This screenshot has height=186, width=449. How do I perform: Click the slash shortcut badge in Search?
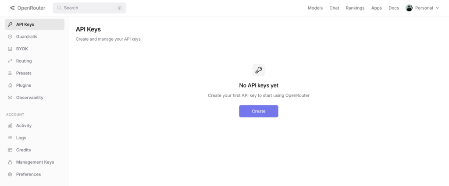coord(119,8)
